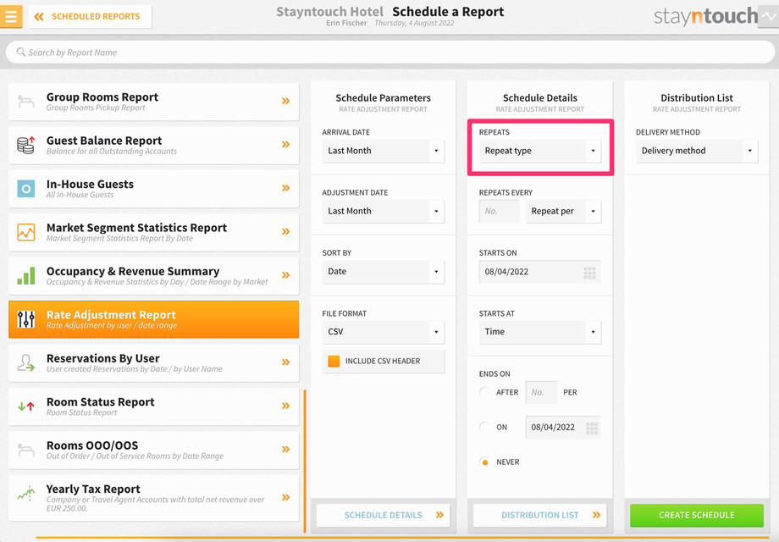Click the Schedule Details button
This screenshot has width=779, height=542.
click(383, 515)
